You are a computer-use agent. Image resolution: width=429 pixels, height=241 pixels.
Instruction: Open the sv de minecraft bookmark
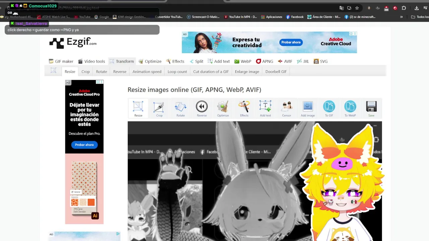(x=360, y=17)
